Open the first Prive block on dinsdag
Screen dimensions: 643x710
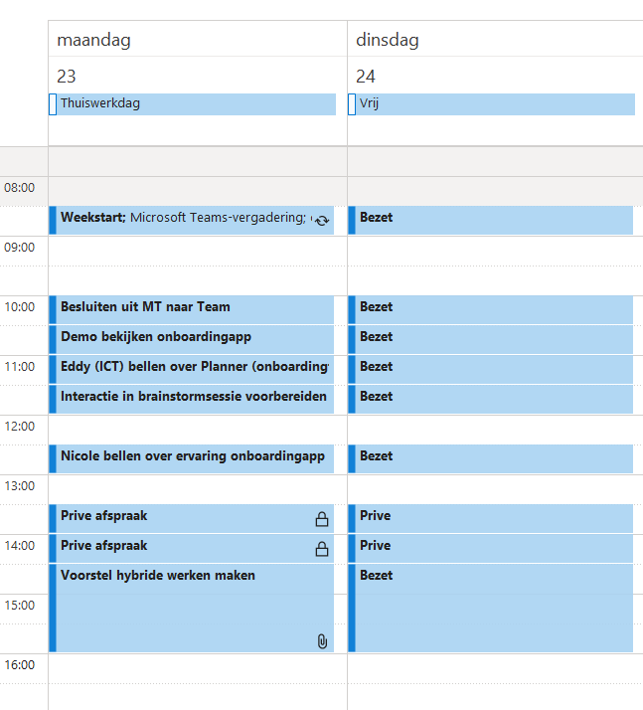point(491,518)
